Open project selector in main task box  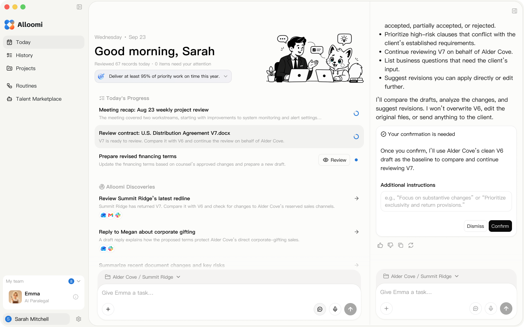pos(143,277)
